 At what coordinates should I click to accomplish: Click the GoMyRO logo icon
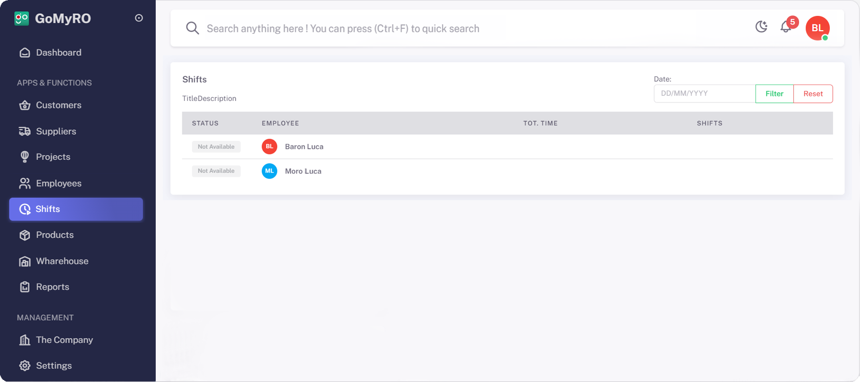tap(22, 18)
